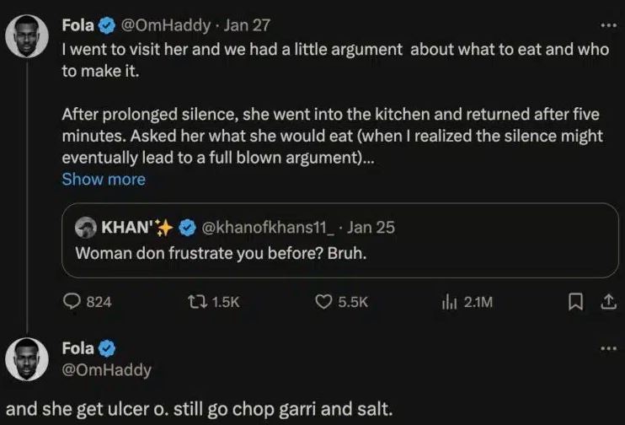This screenshot has width=625, height=425.
Task: View analytics showing 2.1M views
Action: click(x=449, y=301)
